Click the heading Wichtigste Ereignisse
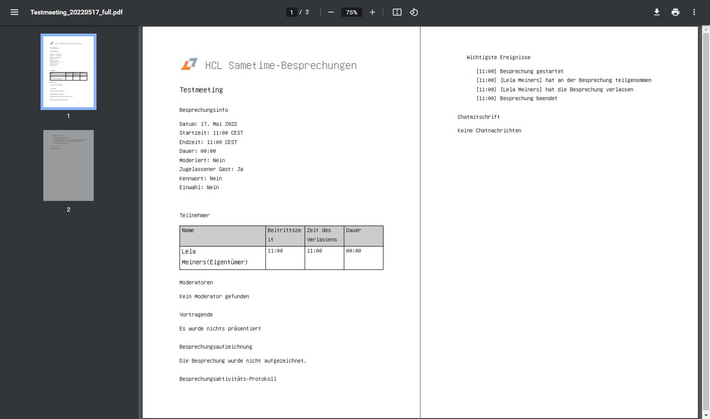This screenshot has width=710, height=419. [x=498, y=57]
